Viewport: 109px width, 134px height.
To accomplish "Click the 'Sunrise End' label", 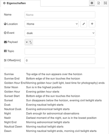I will point(12,79).
